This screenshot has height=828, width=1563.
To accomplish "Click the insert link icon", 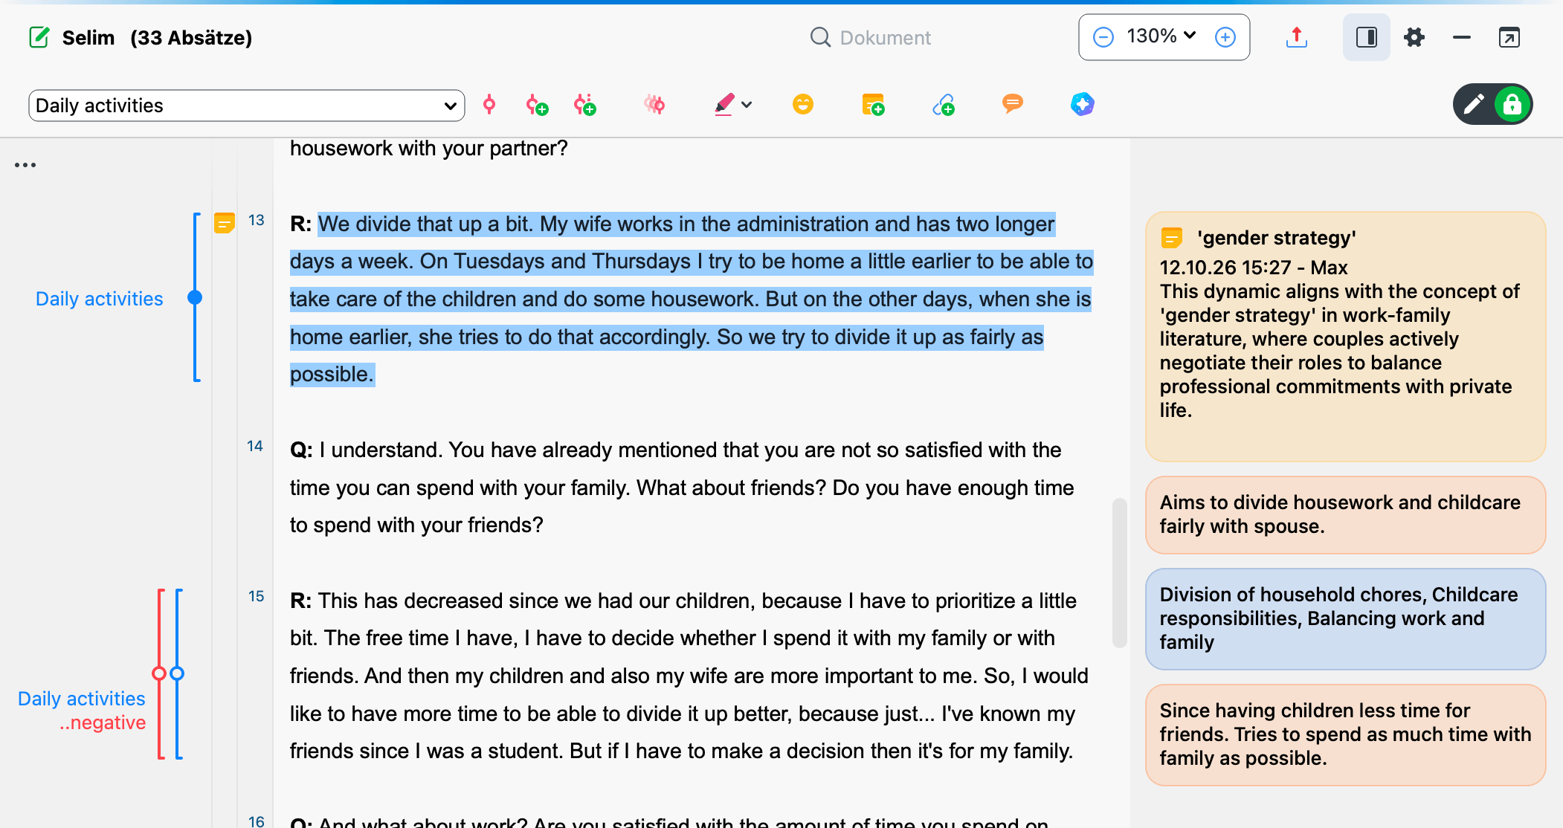I will (x=944, y=105).
